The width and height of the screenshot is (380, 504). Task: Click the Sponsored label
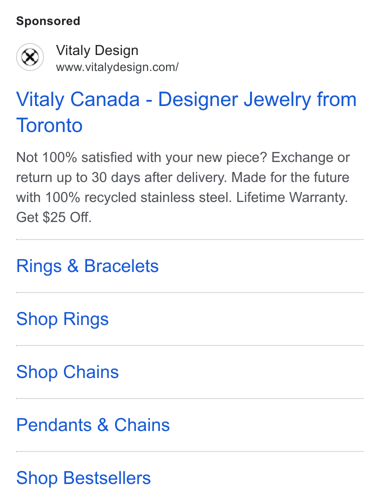coord(48,21)
